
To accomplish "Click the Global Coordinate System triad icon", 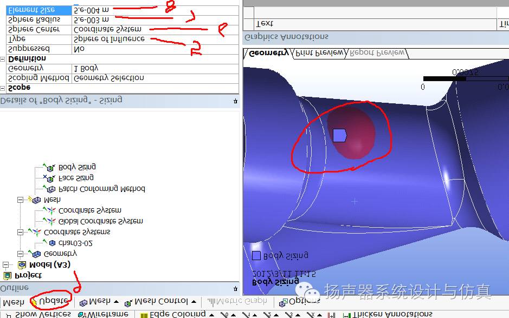I will point(50,221).
